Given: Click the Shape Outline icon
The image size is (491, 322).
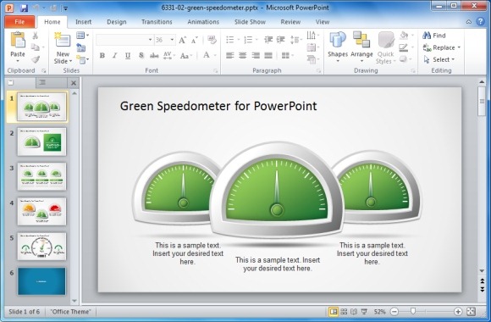Looking at the screenshot, I should (404, 47).
